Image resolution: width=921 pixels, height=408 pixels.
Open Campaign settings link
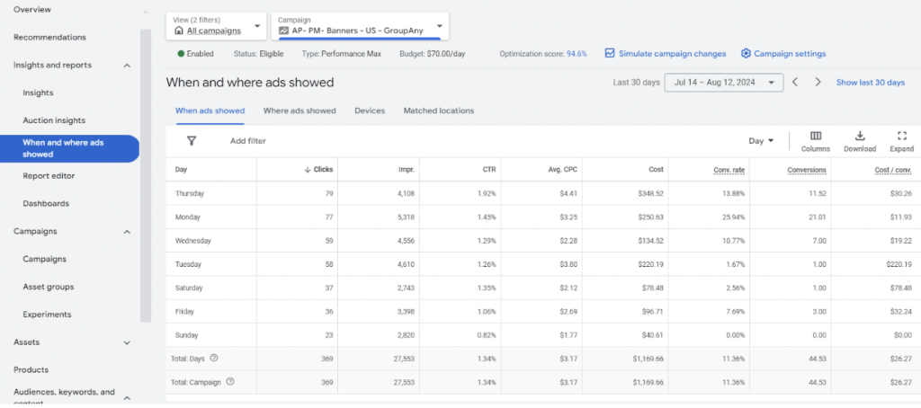[784, 54]
